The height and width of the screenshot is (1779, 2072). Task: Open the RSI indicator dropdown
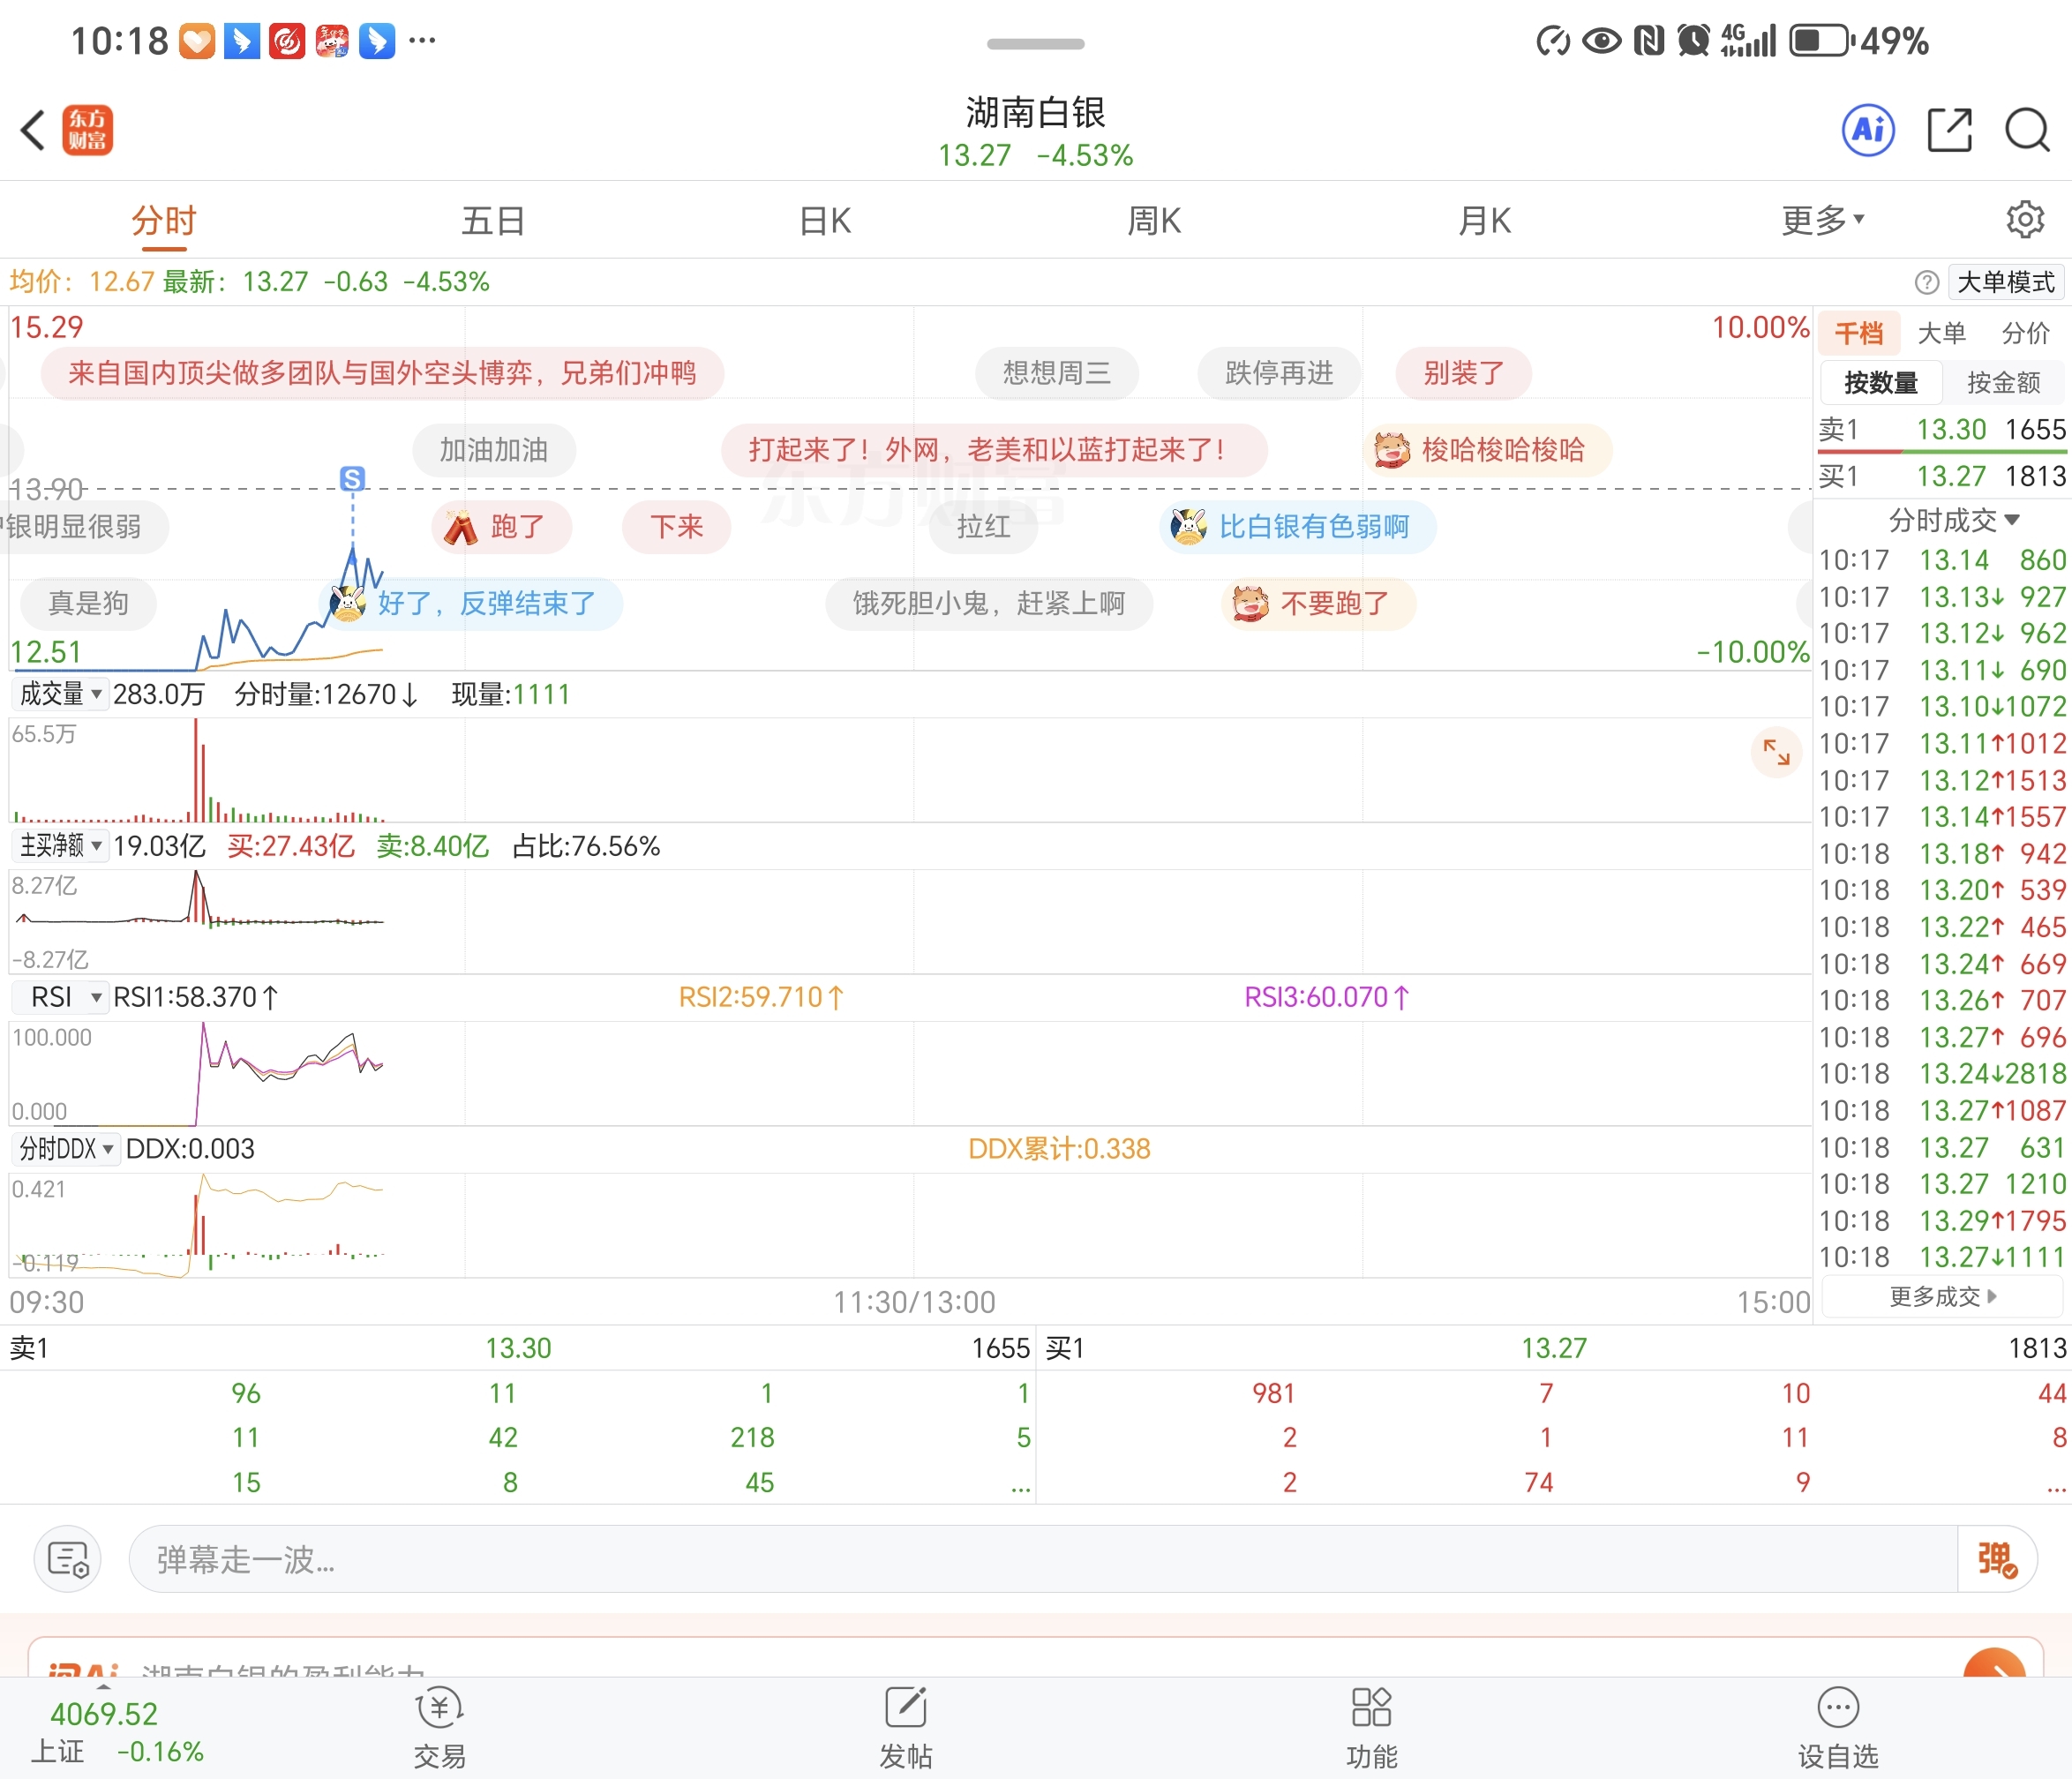[63, 997]
